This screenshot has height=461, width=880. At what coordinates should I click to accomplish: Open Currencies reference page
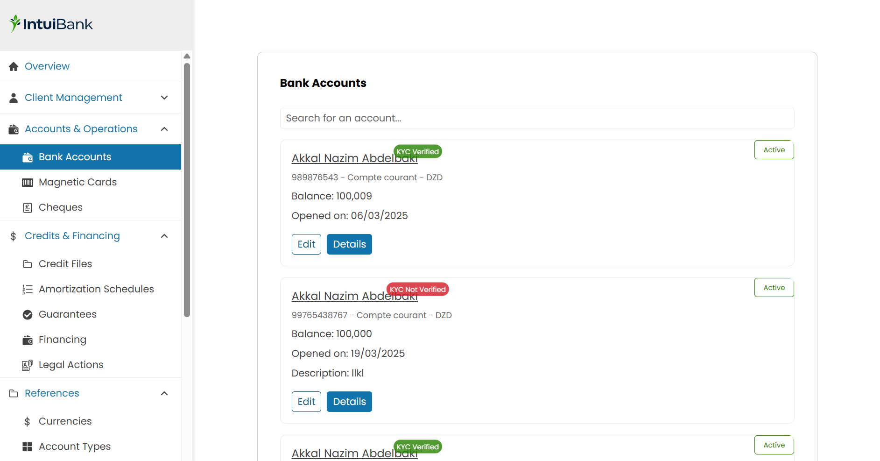click(x=91, y=421)
